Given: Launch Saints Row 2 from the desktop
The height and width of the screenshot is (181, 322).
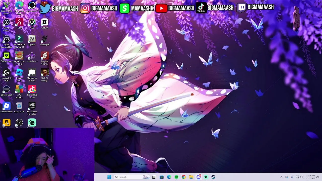Looking at the screenshot, I should click(x=32, y=57).
